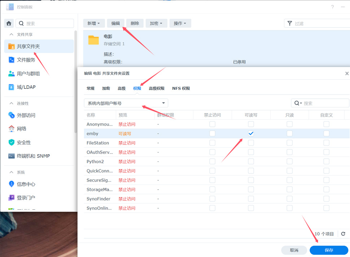Check 只读 checkbox for Python2
This screenshot has height=257, width=350.
pos(289,161)
